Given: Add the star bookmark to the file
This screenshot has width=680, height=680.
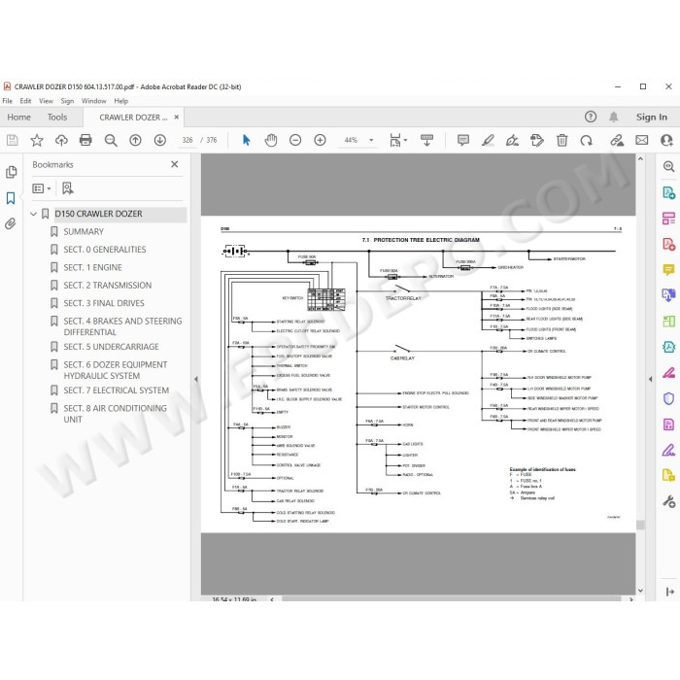Looking at the screenshot, I should 37,140.
